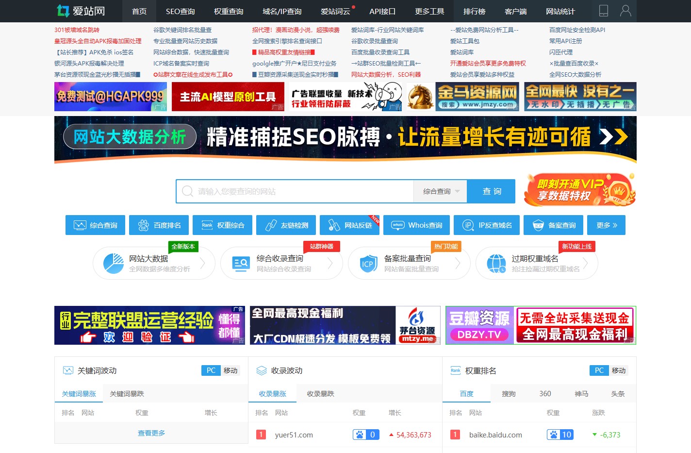
Task: Click the 网站反链 icon
Action: (334, 225)
